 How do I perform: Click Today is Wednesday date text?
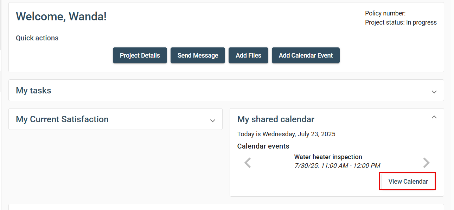[x=286, y=134]
